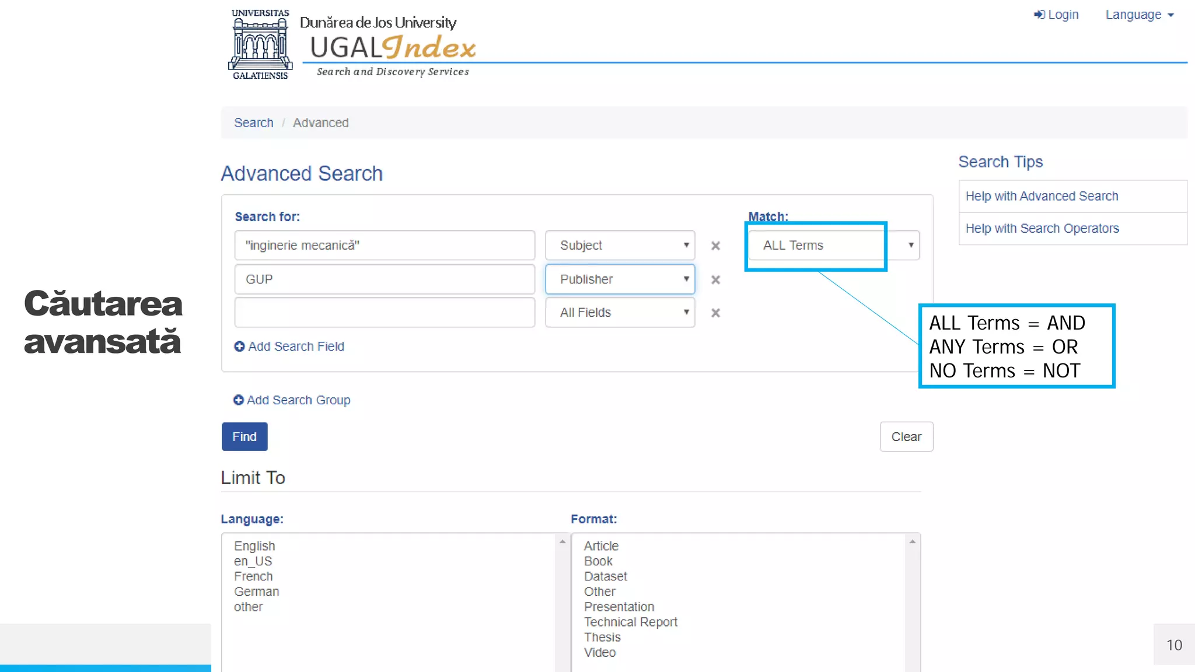Open the Subject field type dropdown

coord(620,246)
